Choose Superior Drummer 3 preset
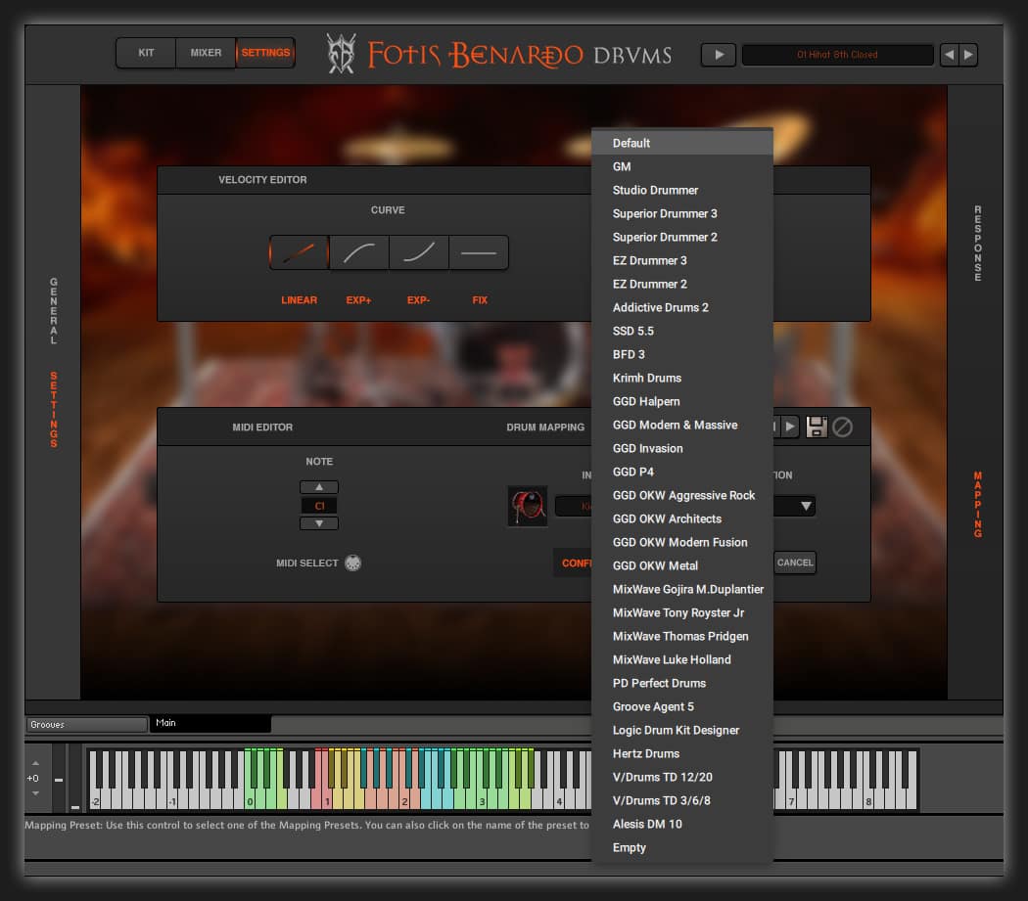Viewport: 1028px width, 901px height. click(x=681, y=213)
